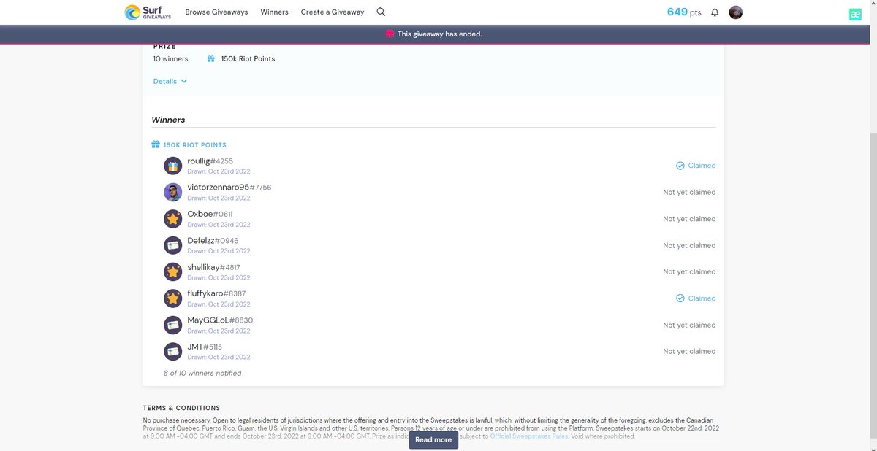Click Claimed status text for fluffykaro

[702, 298]
